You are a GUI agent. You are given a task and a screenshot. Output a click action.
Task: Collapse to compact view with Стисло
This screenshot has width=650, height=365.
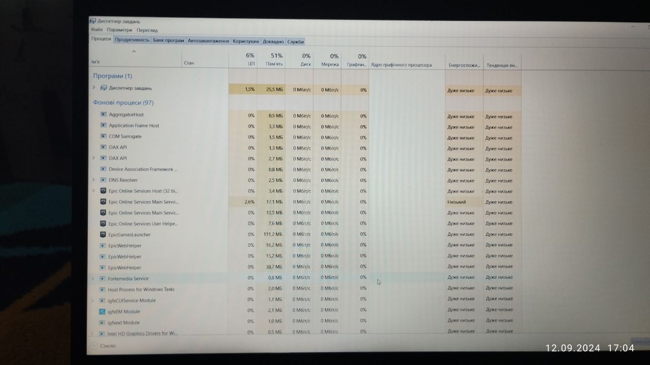[x=103, y=346]
